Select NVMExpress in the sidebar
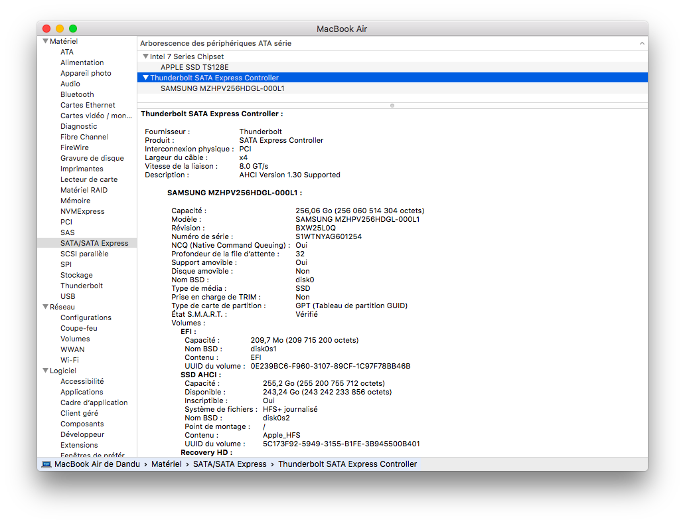This screenshot has height=524, width=685. [x=82, y=211]
